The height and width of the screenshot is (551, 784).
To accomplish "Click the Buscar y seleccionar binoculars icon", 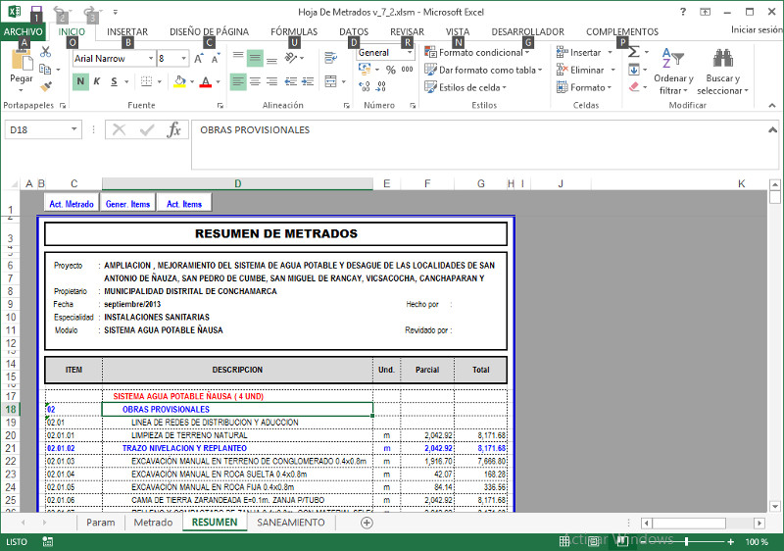I will click(722, 60).
